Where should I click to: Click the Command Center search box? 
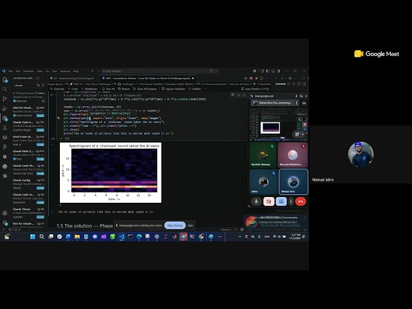point(160,71)
